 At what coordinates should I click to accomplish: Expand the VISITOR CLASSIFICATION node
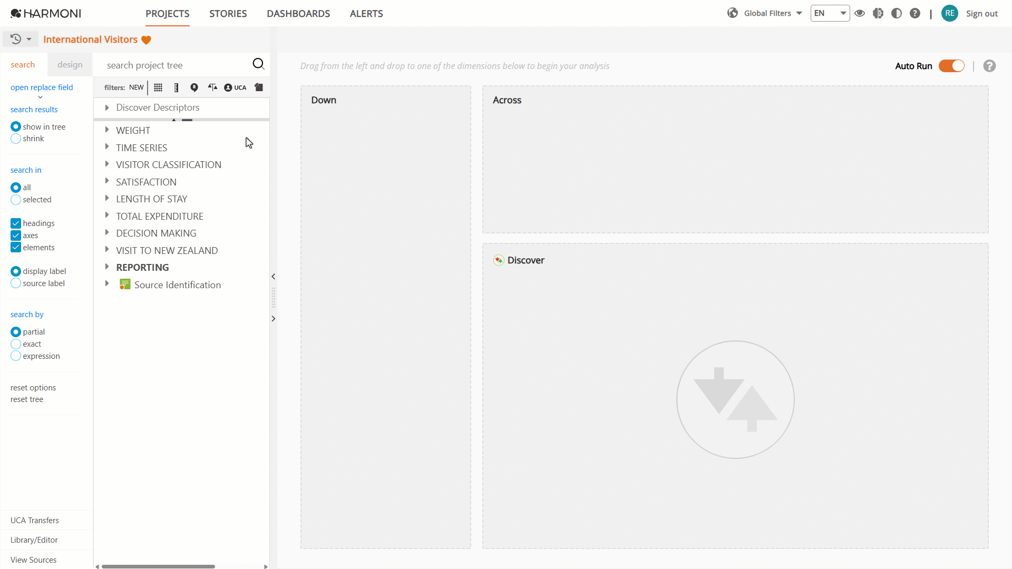click(107, 164)
